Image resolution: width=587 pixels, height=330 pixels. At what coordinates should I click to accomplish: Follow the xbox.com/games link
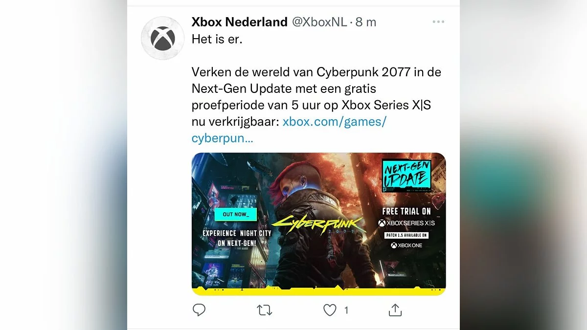(x=335, y=122)
